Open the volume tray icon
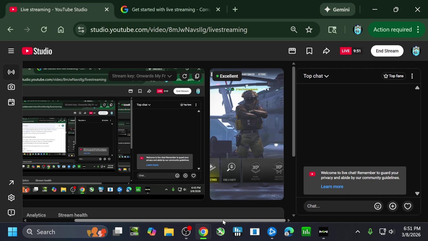Screen dimensions: 428x241 coord(392,232)
